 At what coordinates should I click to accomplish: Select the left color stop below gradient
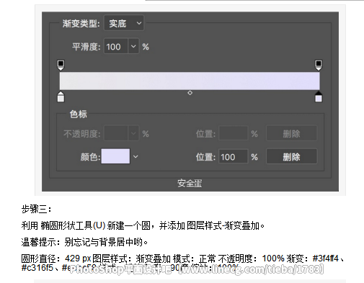tap(61, 96)
